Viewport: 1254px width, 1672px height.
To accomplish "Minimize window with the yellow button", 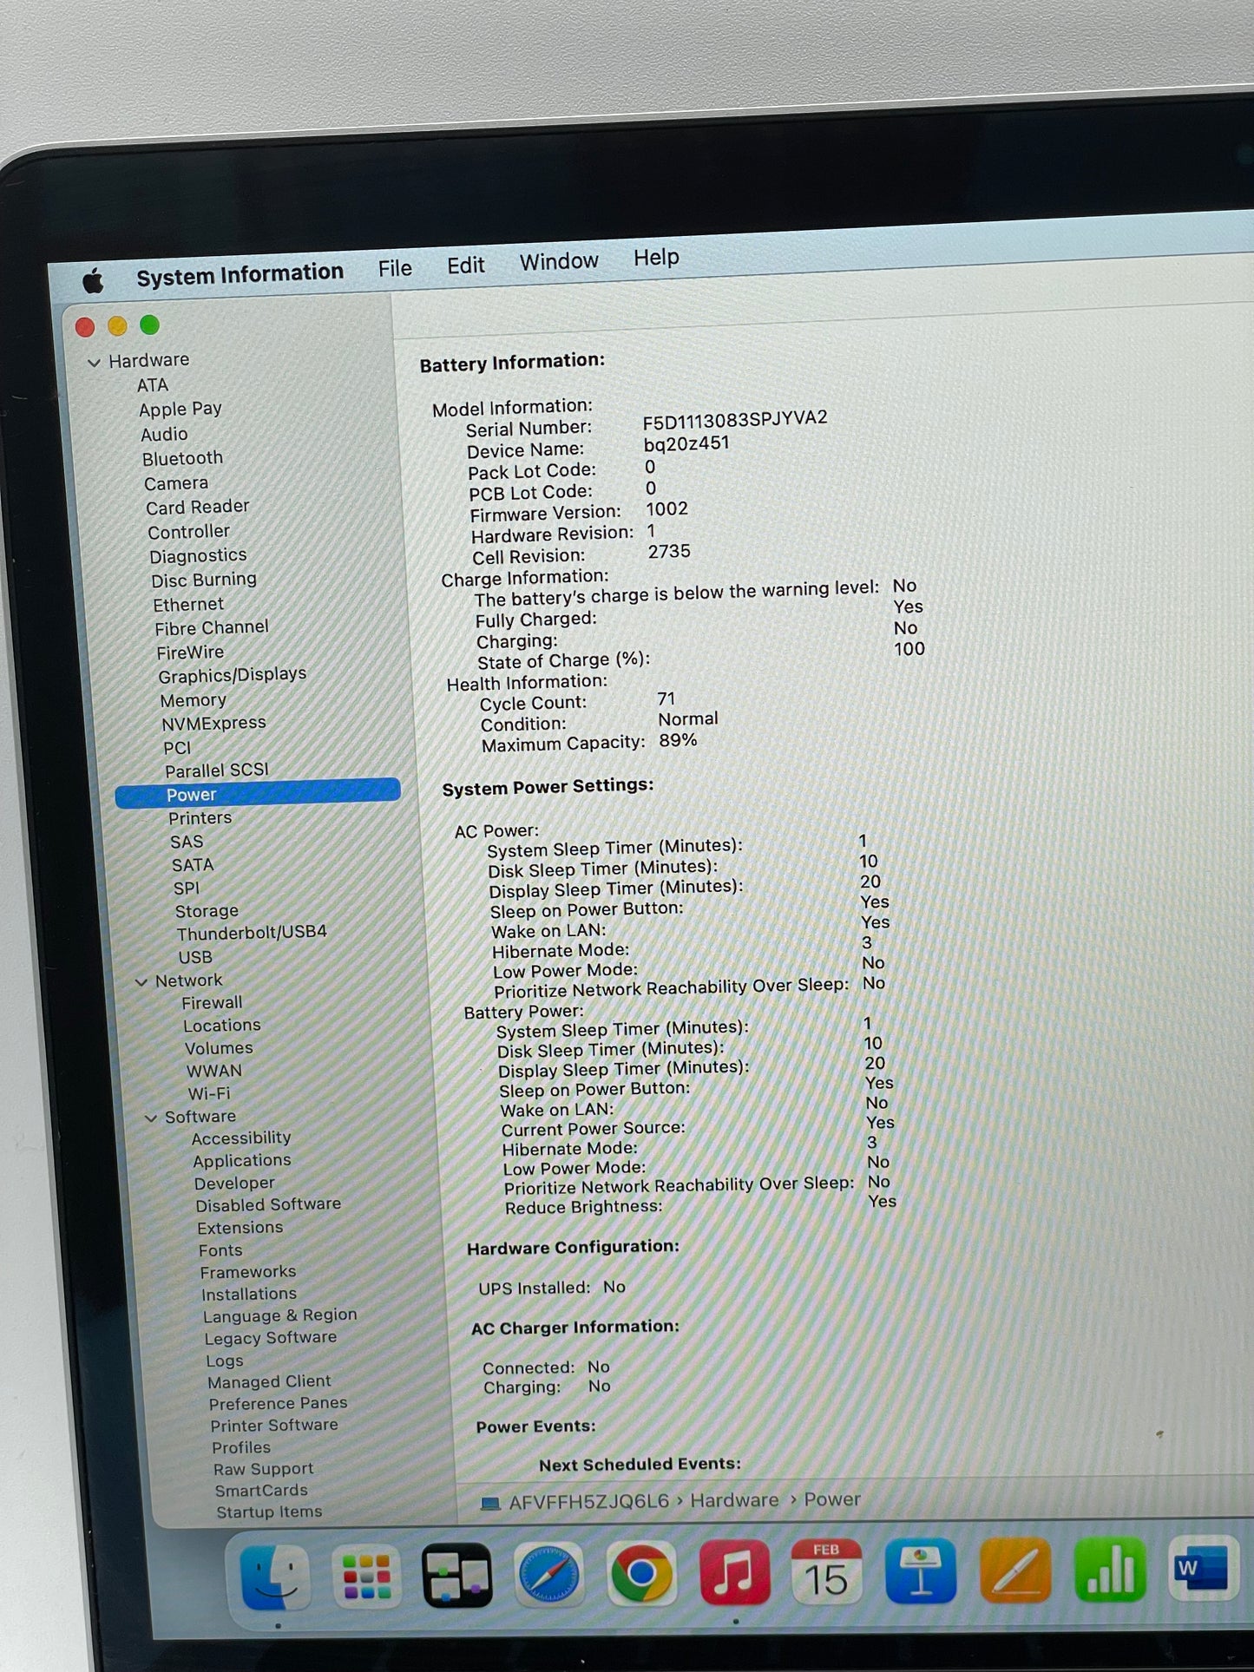I will (x=117, y=326).
